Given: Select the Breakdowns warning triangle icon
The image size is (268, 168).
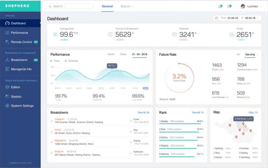Looking at the screenshot, I should coord(7,60).
